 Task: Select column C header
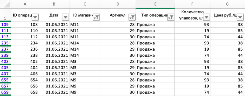click(85, 4)
